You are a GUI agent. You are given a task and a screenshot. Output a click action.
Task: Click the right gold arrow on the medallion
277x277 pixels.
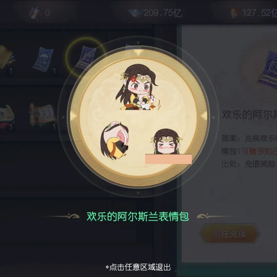click(x=204, y=116)
